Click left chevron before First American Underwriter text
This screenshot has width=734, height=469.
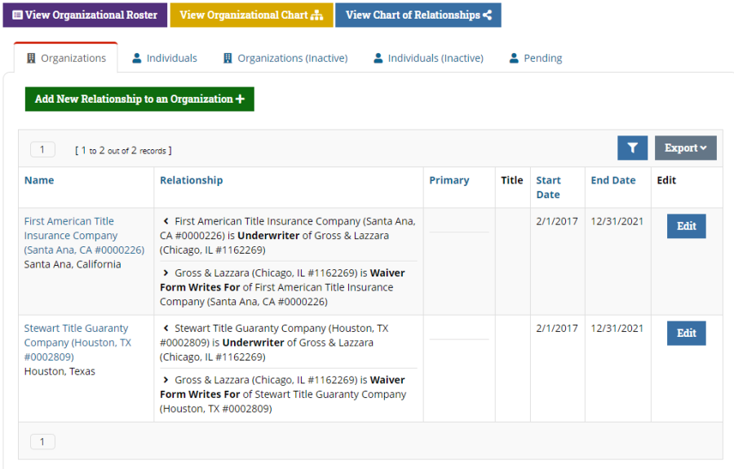[166, 221]
